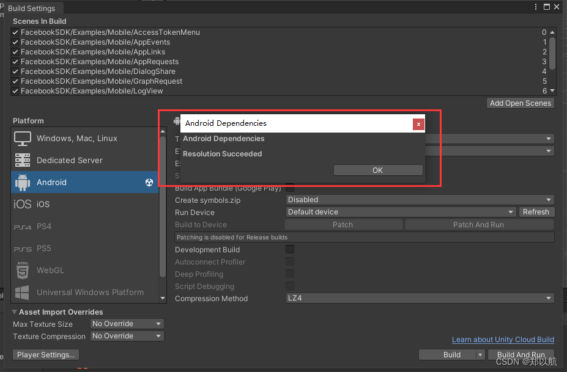Click the Patch And Run button
The height and width of the screenshot is (372, 567).
click(479, 225)
